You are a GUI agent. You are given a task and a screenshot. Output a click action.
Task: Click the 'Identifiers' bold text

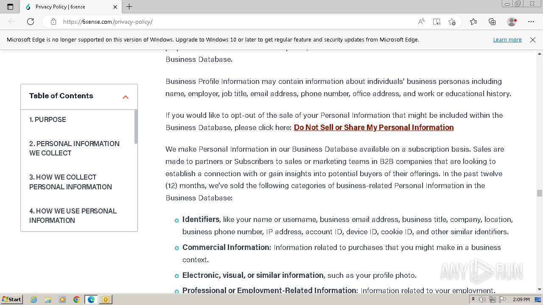click(x=201, y=219)
